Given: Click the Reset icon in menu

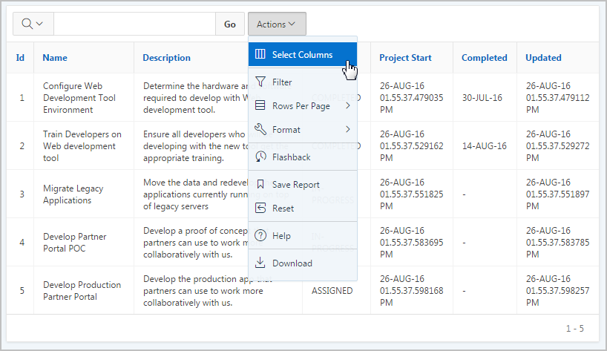Looking at the screenshot, I should [260, 209].
